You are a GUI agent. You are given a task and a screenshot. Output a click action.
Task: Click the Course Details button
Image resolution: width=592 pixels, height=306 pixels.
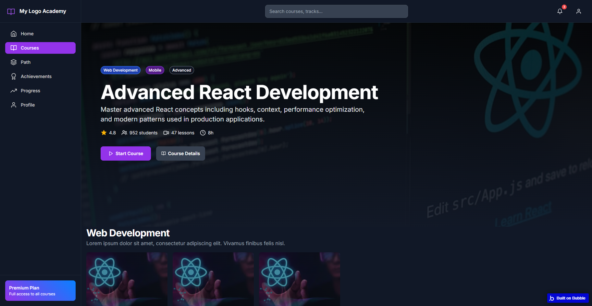[180, 153]
